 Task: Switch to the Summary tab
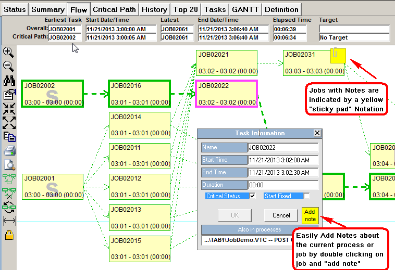[48, 9]
